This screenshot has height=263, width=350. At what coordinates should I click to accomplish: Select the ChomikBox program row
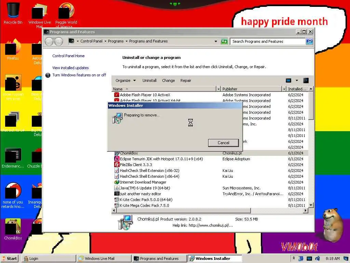point(210,153)
